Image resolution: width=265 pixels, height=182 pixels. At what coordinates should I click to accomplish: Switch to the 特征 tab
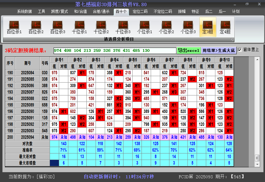pos(195,12)
